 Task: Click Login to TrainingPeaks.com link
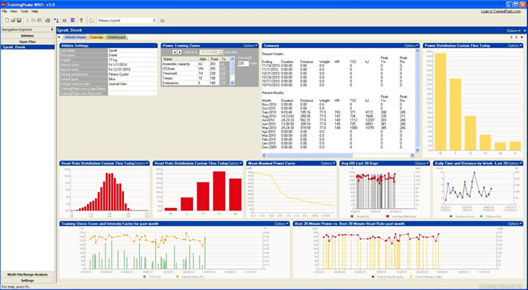(x=503, y=11)
